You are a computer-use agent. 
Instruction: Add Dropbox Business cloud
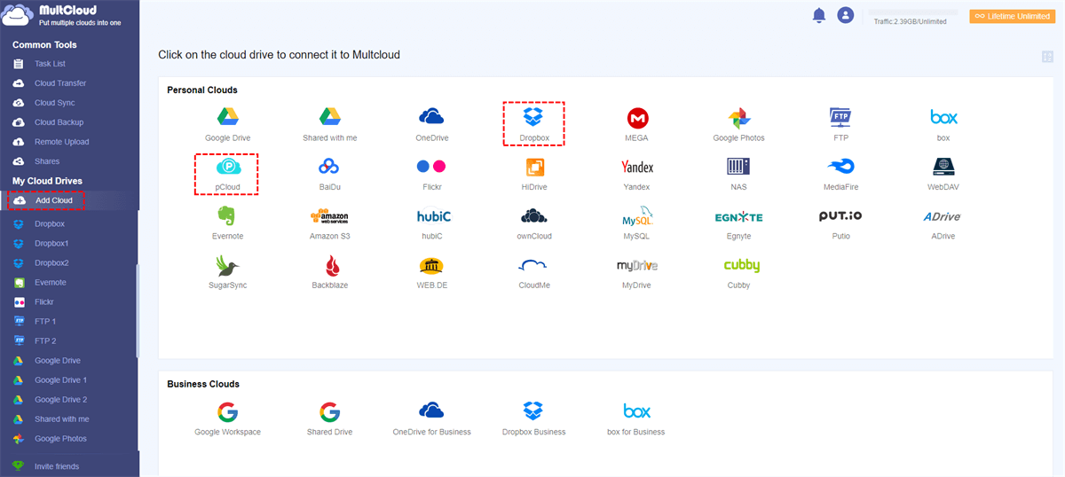(533, 419)
